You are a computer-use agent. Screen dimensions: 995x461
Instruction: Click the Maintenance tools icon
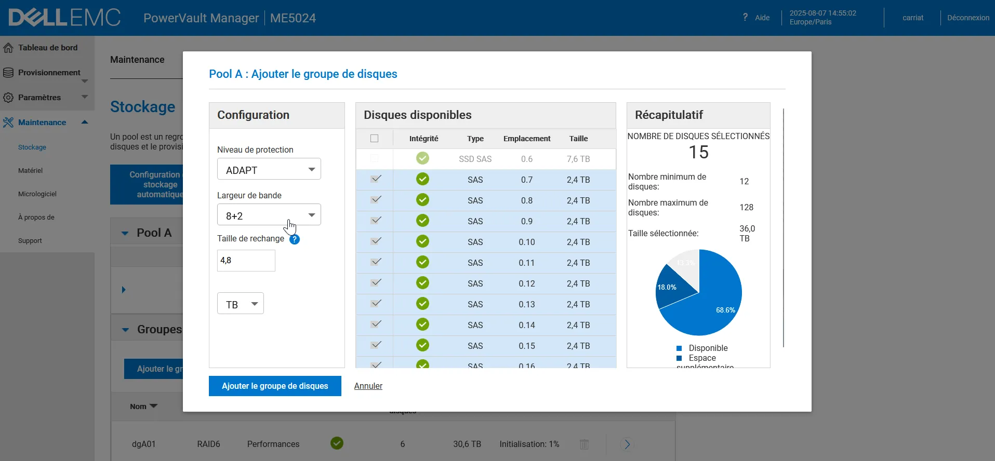(8, 123)
